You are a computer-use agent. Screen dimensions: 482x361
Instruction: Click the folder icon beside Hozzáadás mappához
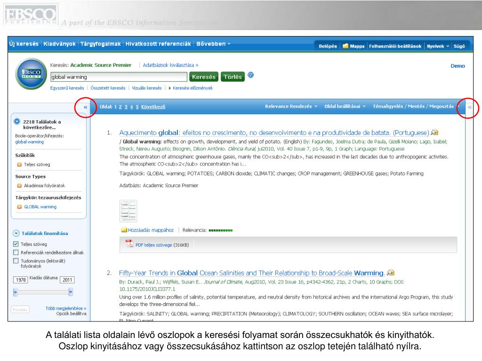[x=124, y=230]
